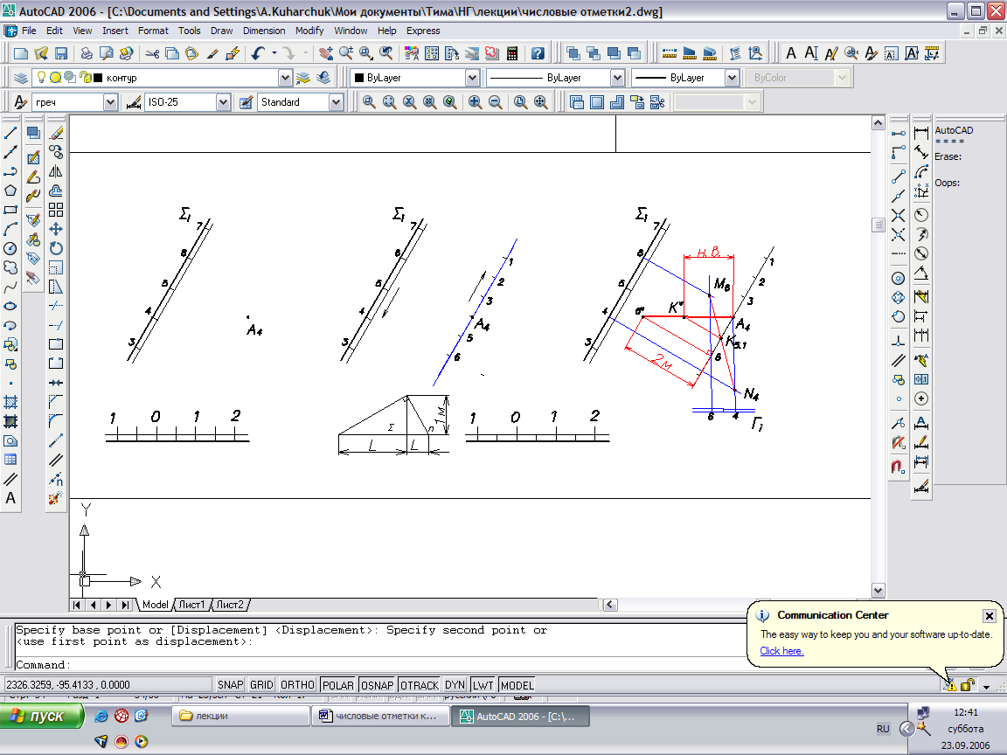Click the Save file icon
The height and width of the screenshot is (755, 1007).
tap(59, 53)
